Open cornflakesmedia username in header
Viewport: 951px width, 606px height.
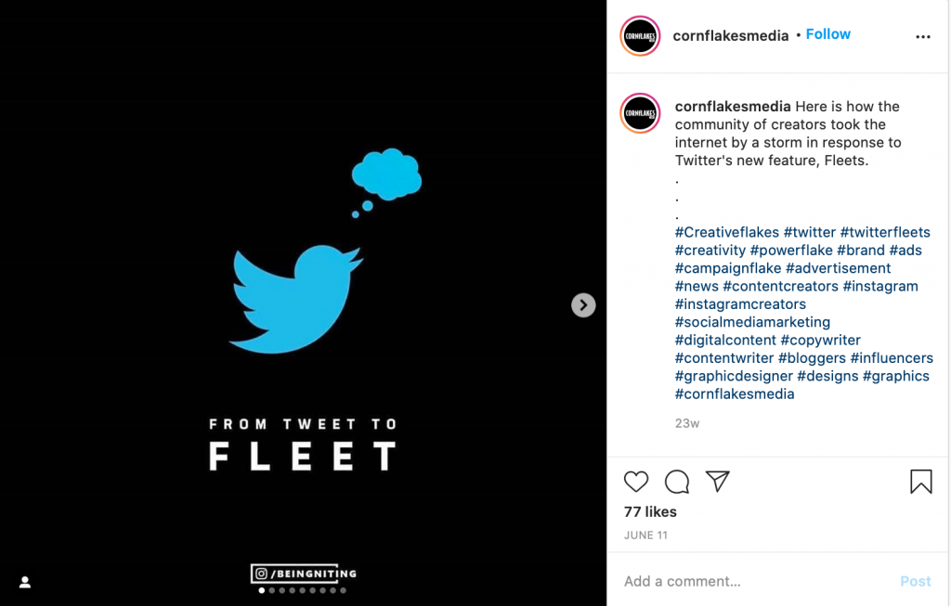[730, 36]
